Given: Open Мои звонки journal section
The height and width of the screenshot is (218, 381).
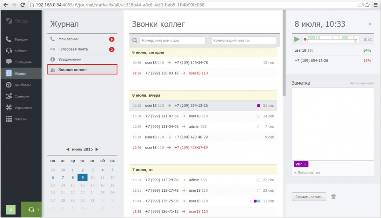Looking at the screenshot, I should (68, 39).
